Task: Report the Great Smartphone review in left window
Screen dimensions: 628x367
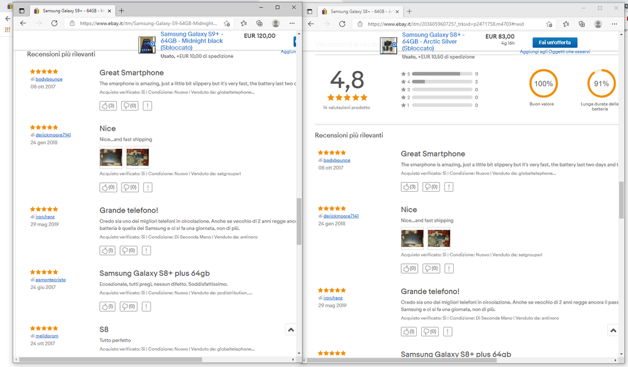Action: pyautogui.click(x=147, y=106)
